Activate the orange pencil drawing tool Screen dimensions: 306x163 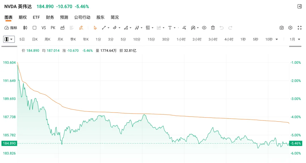(81, 28)
